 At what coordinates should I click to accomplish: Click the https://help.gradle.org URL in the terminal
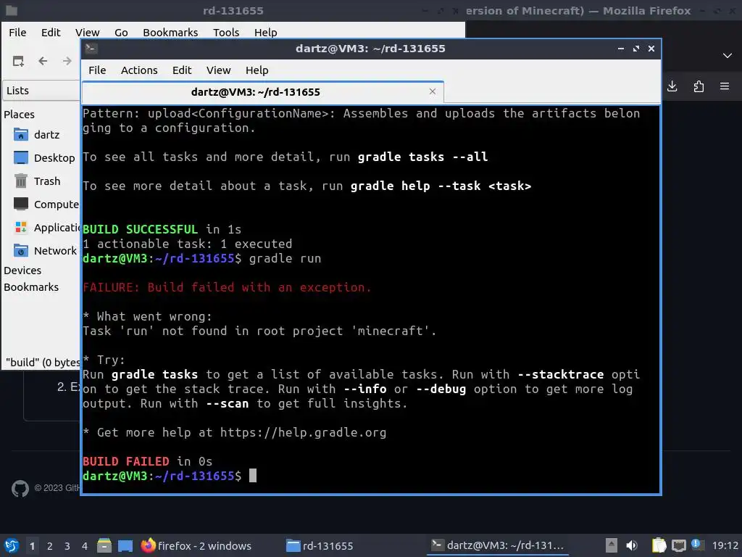click(303, 432)
